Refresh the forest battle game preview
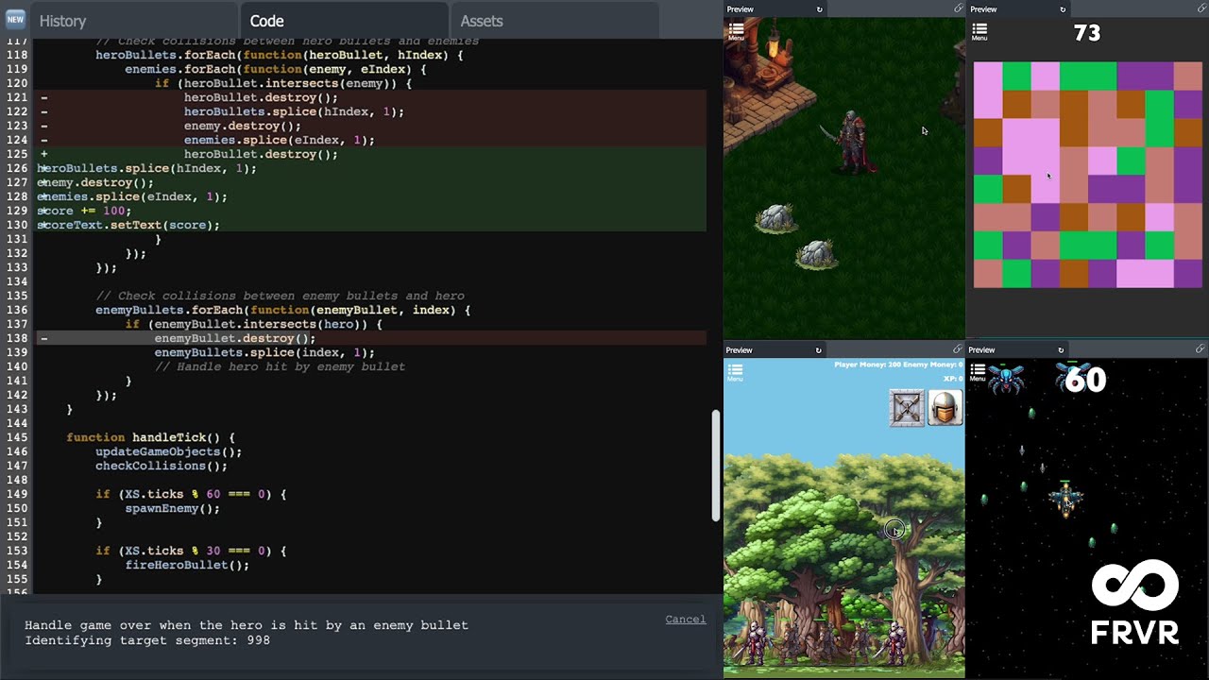 [818, 350]
